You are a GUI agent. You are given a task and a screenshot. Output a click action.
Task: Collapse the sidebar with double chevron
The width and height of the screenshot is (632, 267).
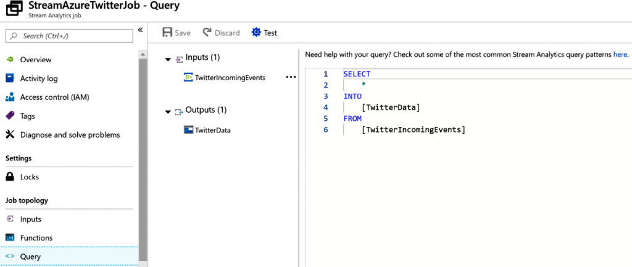point(140,30)
